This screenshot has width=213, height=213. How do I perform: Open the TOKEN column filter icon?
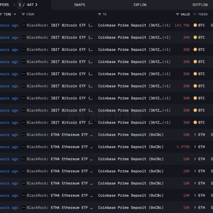[195, 14]
